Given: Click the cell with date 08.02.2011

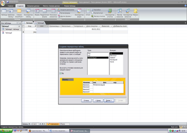Looking at the screenshot, I should pyautogui.click(x=93, y=29).
